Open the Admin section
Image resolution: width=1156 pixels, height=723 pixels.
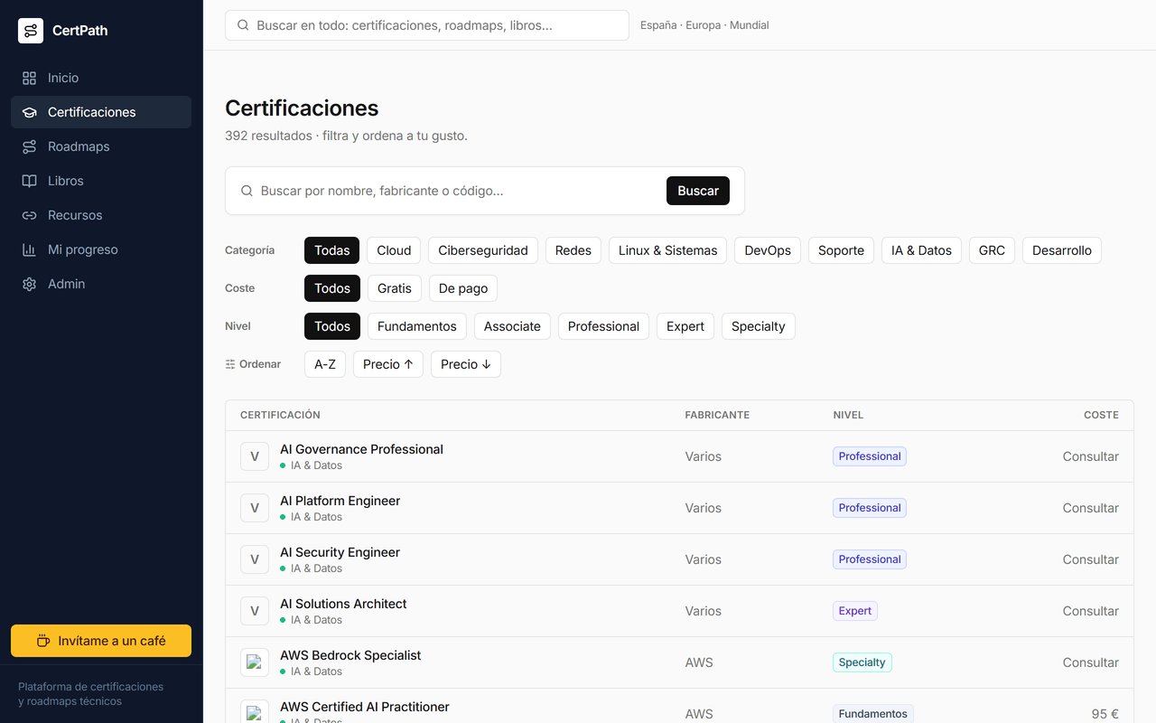pyautogui.click(x=101, y=284)
